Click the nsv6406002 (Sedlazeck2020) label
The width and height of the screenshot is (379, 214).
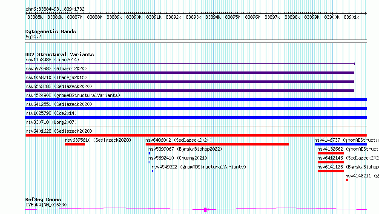(178, 140)
